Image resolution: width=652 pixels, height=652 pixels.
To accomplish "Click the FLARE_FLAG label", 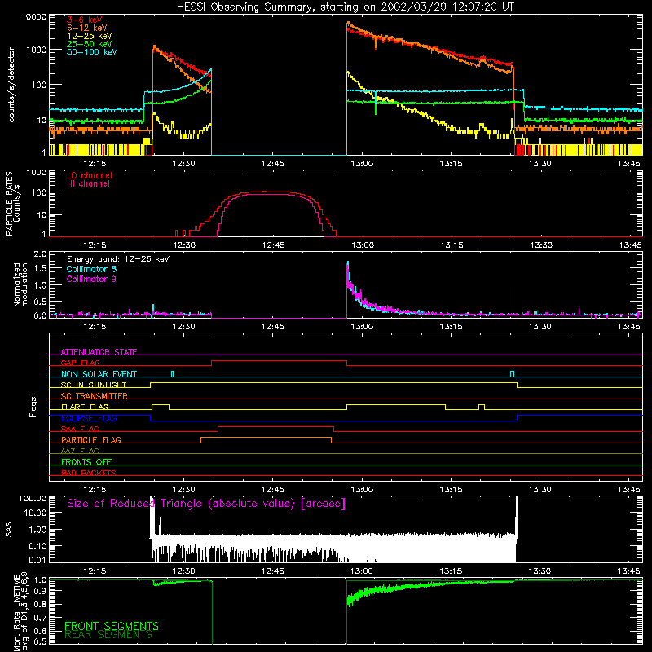I will 85,407.
